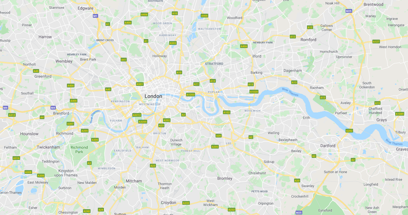408x215 pixels.
Task: Select the A503 road shield
Action: (173, 43)
